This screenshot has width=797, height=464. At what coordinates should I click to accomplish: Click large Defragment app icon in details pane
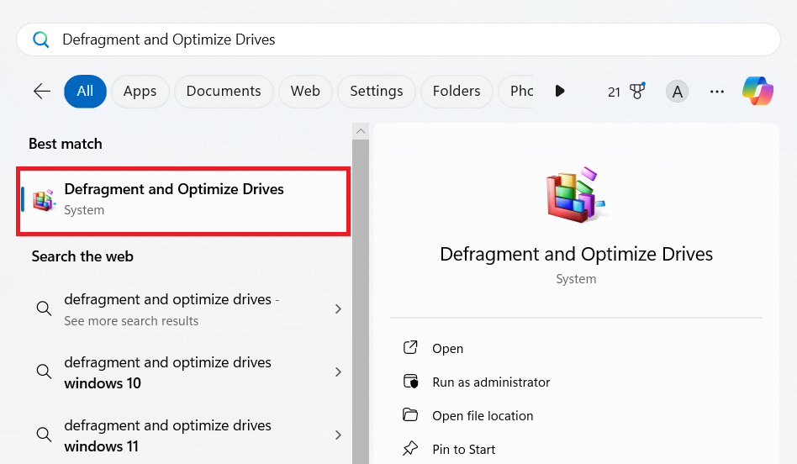tap(575, 195)
